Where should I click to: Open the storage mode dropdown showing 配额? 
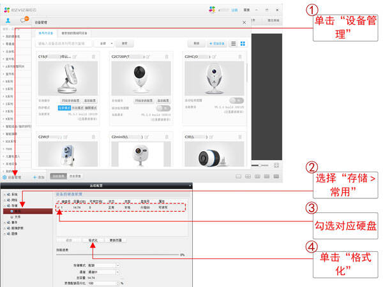tap(103, 265)
